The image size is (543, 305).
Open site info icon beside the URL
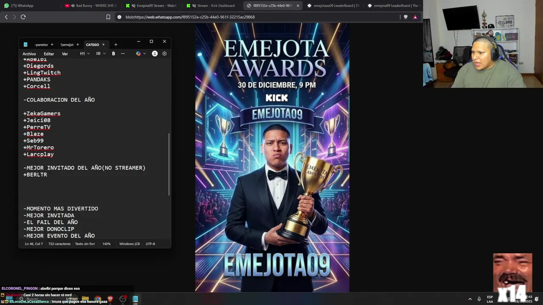pyautogui.click(x=119, y=17)
